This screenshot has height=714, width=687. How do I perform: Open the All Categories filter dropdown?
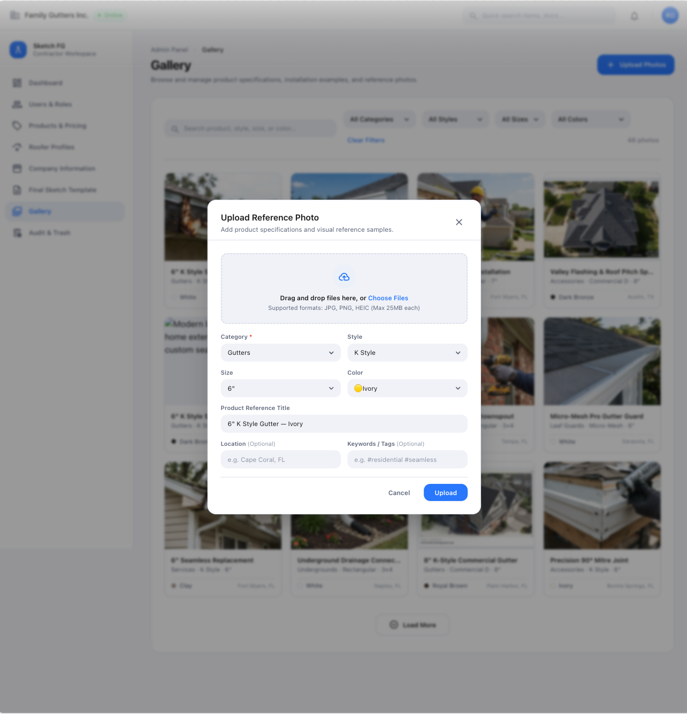379,119
